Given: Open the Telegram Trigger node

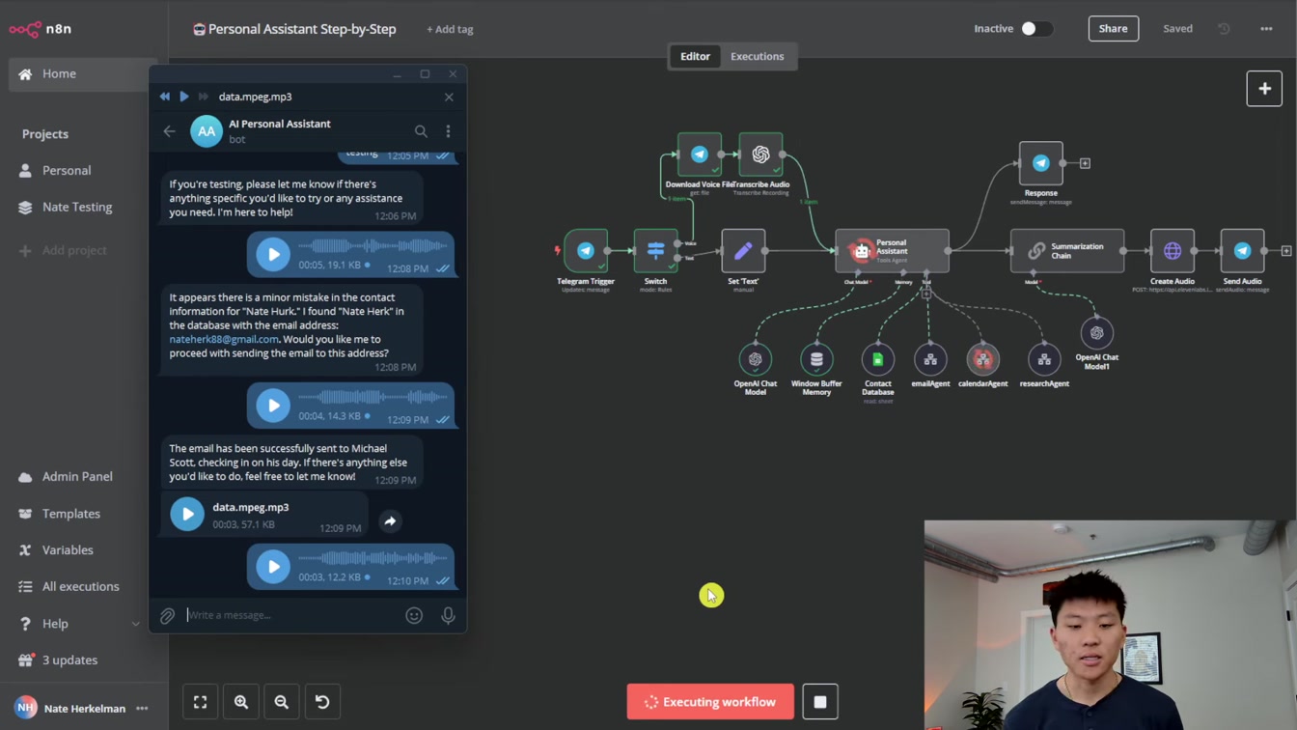Looking at the screenshot, I should click(586, 251).
